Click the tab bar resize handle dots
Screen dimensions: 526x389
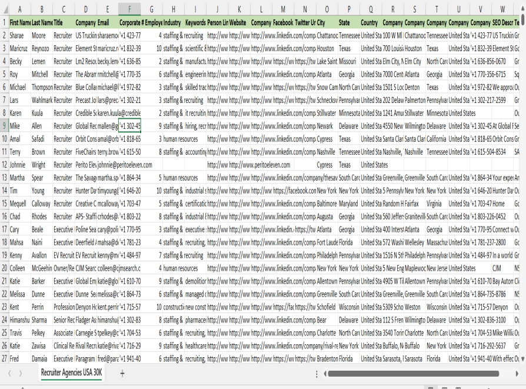[317, 374]
